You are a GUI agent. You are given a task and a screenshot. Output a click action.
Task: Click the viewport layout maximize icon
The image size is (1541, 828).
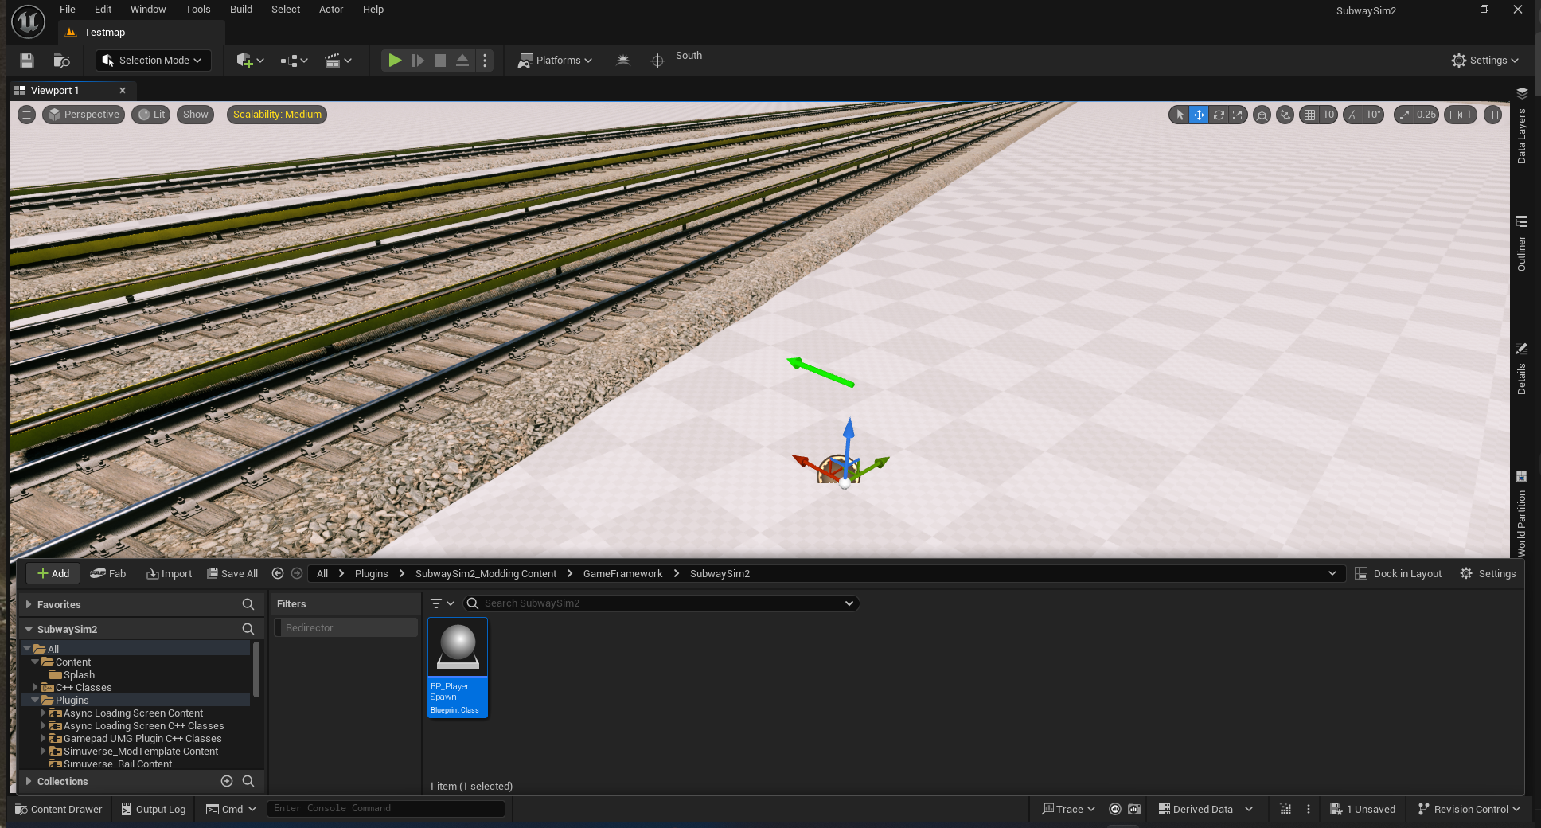(x=1492, y=115)
